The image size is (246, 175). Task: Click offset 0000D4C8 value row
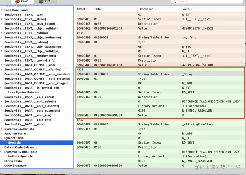click(x=160, y=28)
